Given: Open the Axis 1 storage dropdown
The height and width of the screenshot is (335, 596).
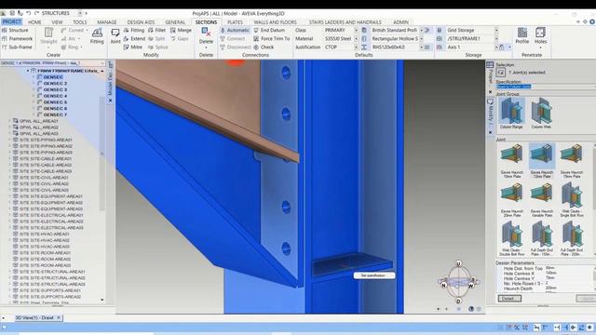Looking at the screenshot, I should [x=496, y=47].
